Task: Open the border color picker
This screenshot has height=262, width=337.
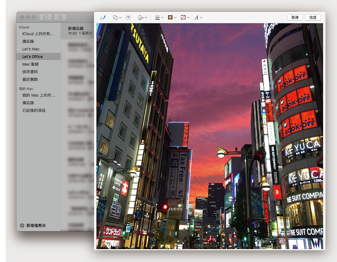Action: point(171,17)
